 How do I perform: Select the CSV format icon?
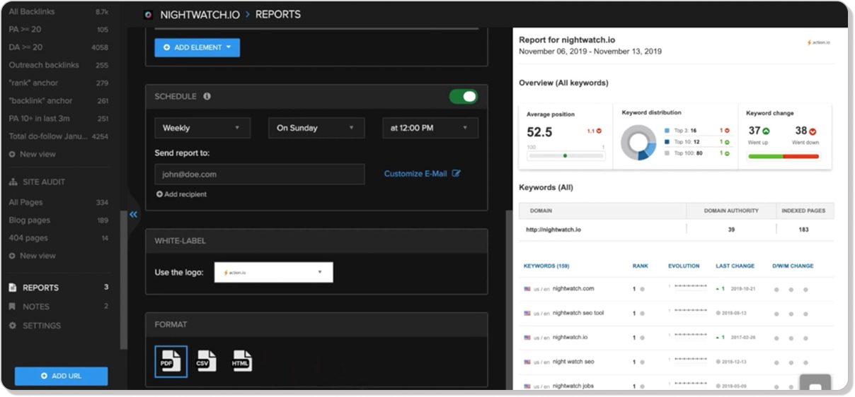point(206,361)
